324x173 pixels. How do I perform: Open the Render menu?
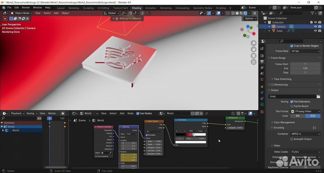[26, 8]
